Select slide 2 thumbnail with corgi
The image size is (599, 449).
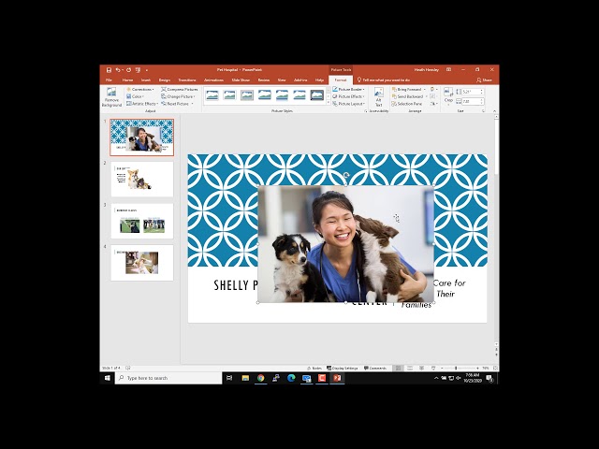point(141,179)
